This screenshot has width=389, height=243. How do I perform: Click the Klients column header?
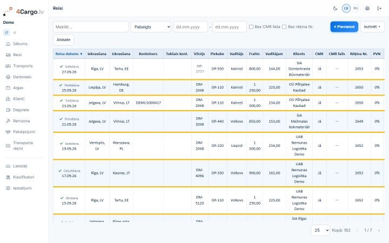point(299,54)
